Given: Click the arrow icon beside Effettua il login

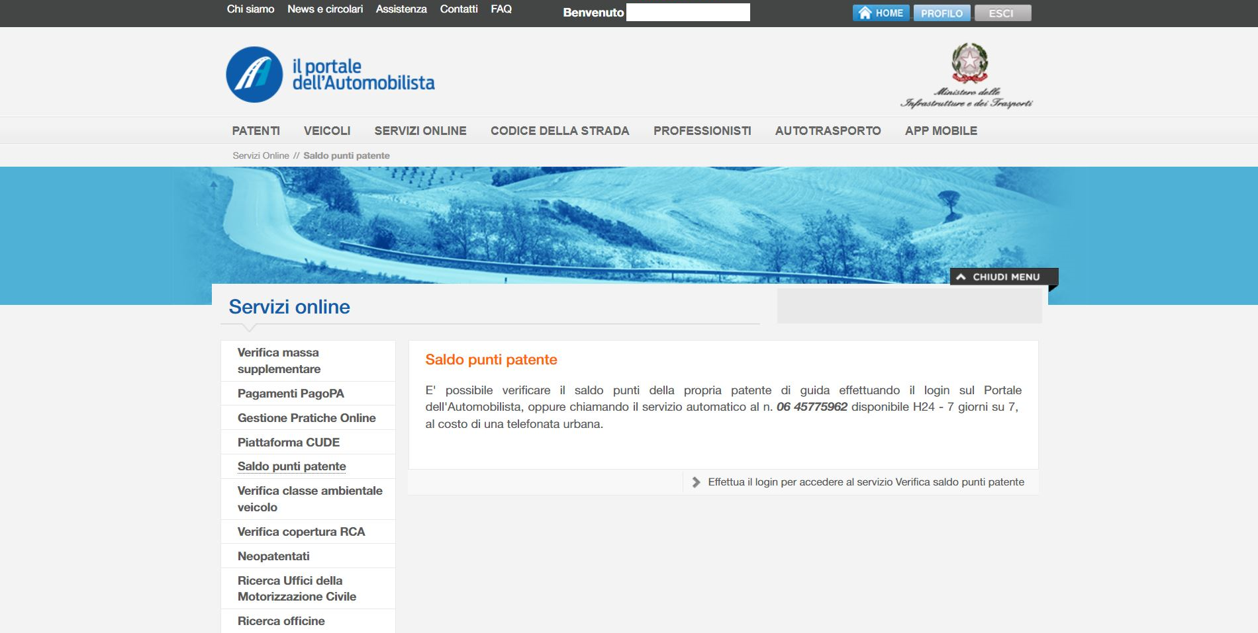Looking at the screenshot, I should pyautogui.click(x=696, y=482).
